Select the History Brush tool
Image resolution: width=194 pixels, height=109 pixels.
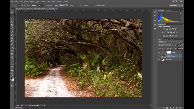pos(12,41)
